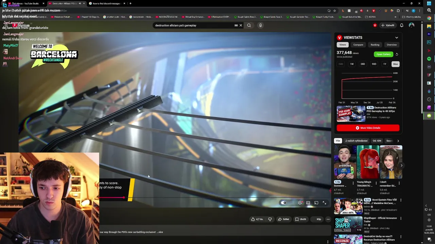Image resolution: width=435 pixels, height=244 pixels.
Task: Click More Video Details button
Action: 368,128
